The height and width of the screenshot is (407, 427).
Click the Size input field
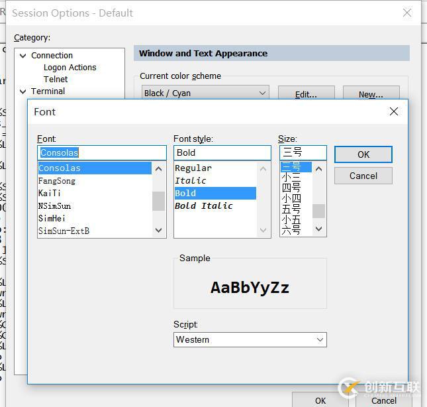coord(303,152)
